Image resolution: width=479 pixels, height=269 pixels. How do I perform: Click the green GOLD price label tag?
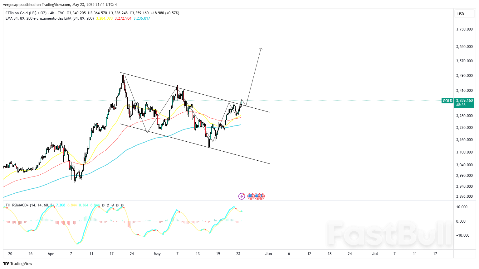point(447,101)
